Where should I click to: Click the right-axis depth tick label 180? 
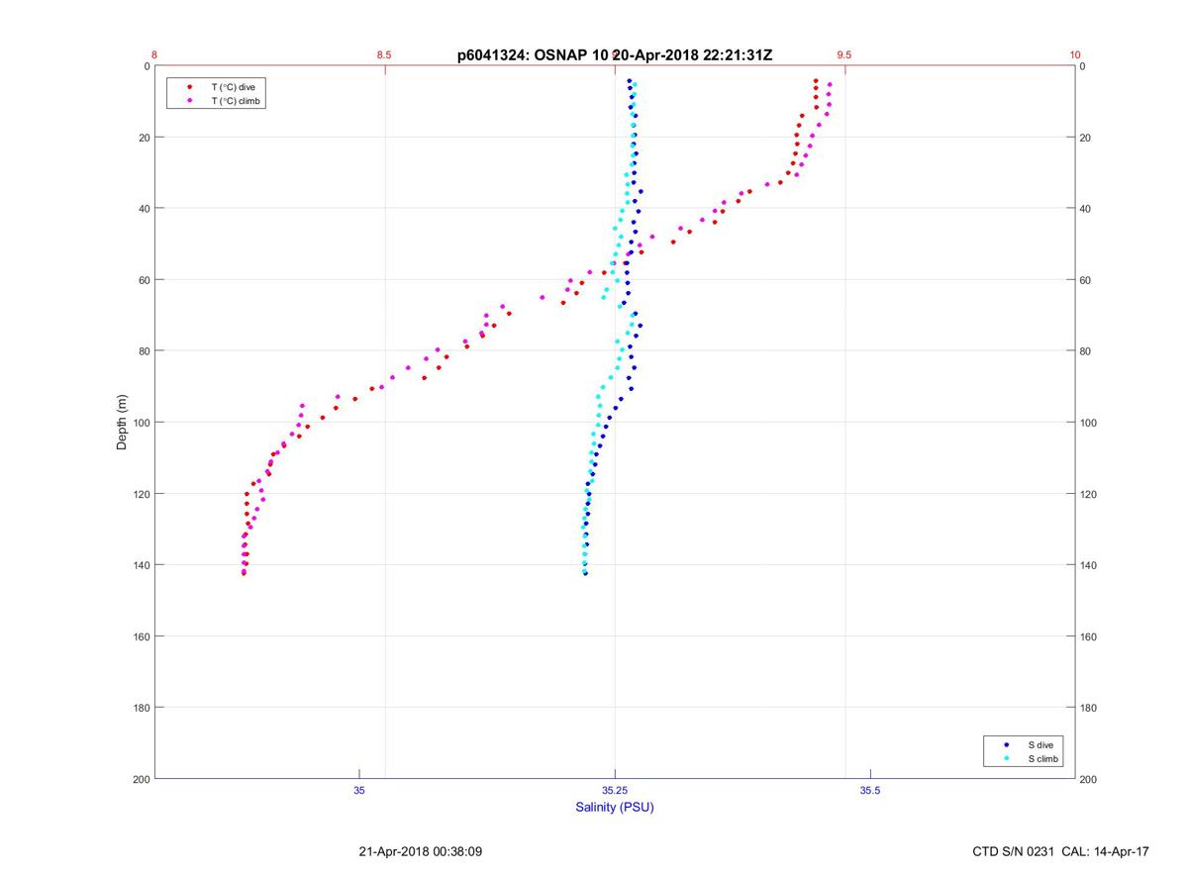1089,708
